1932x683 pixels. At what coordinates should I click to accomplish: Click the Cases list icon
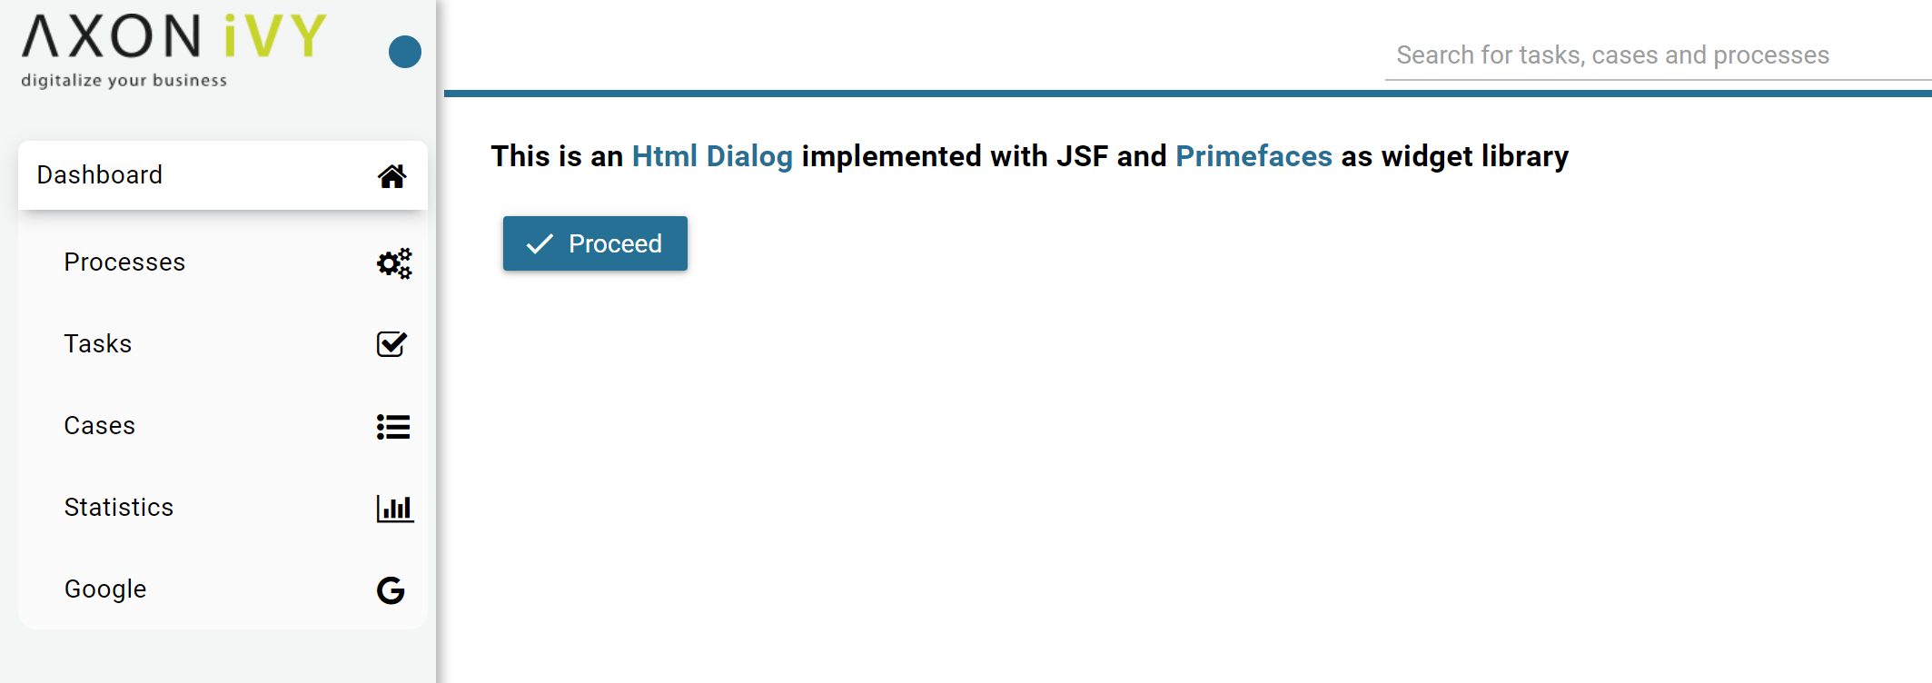(393, 427)
